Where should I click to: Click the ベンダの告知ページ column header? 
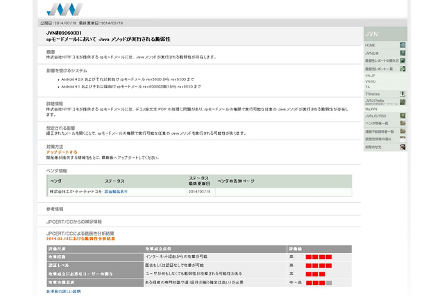[x=236, y=181]
